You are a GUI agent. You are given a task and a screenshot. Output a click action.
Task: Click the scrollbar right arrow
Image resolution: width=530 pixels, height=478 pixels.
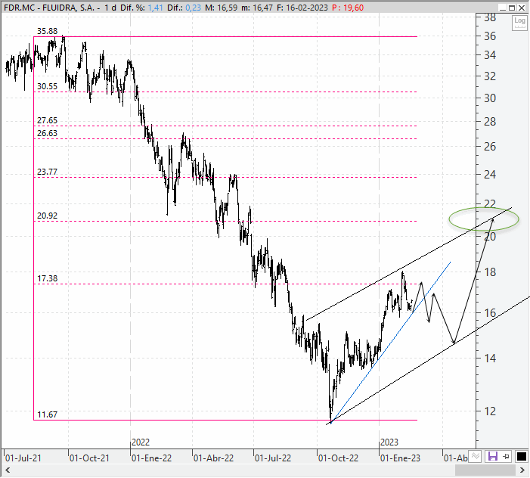[x=522, y=470]
